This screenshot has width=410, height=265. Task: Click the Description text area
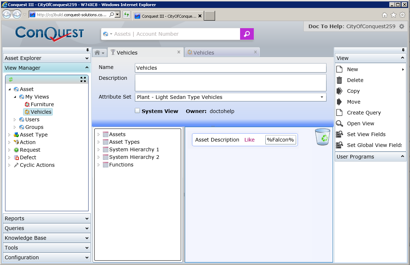coord(230,83)
